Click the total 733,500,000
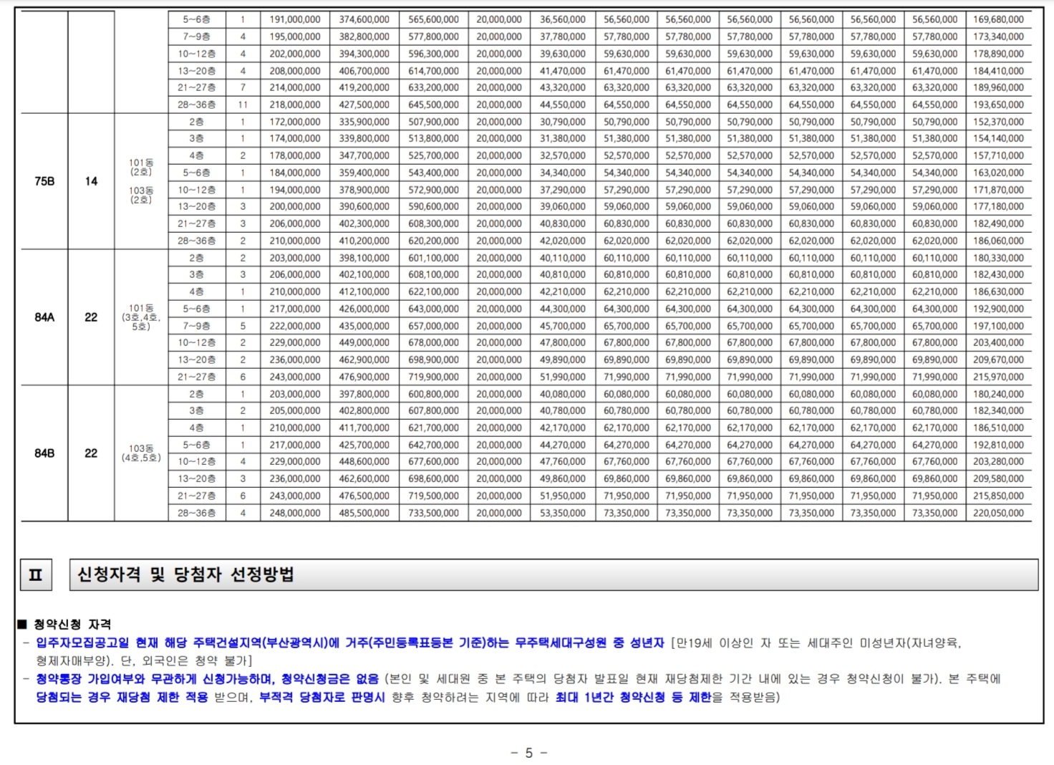Image resolution: width=1054 pixels, height=765 pixels. 433,513
